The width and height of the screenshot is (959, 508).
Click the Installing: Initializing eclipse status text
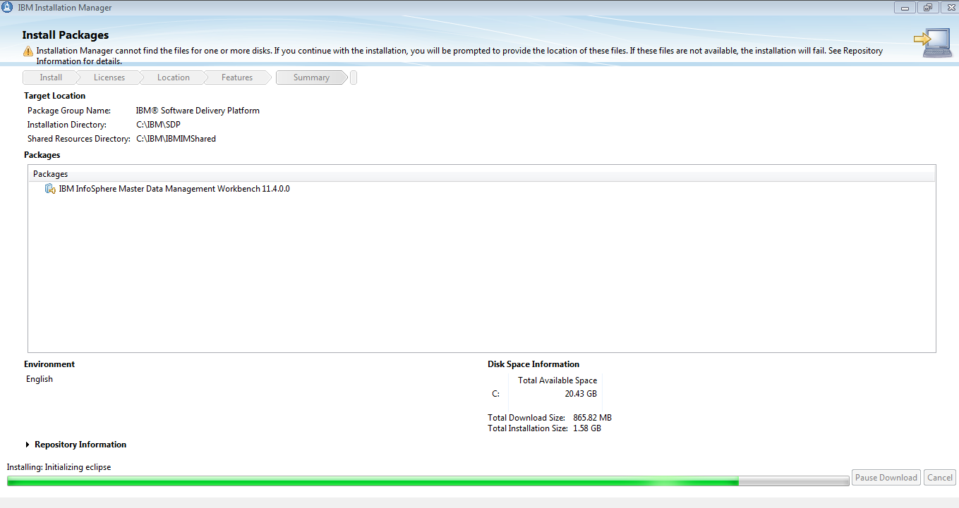pyautogui.click(x=59, y=467)
